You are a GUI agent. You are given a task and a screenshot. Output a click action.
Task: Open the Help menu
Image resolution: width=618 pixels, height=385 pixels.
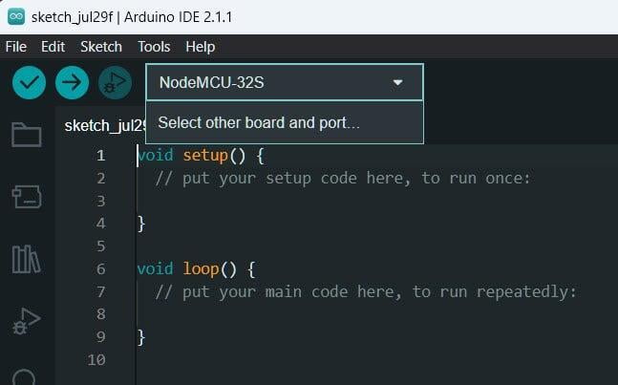(x=201, y=47)
